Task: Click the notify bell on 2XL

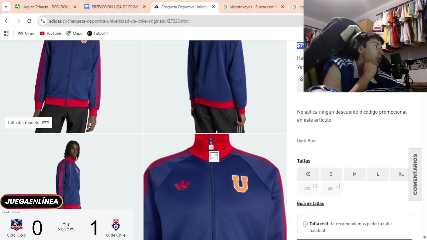Action: 315,186
